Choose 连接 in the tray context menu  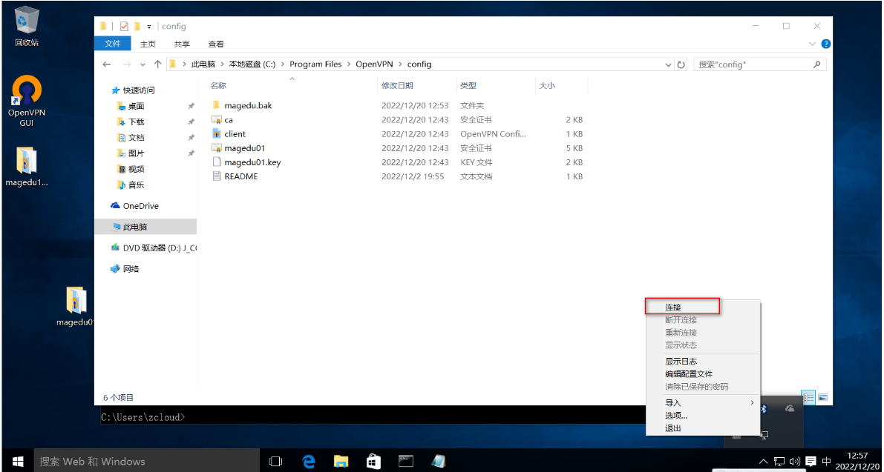point(683,307)
